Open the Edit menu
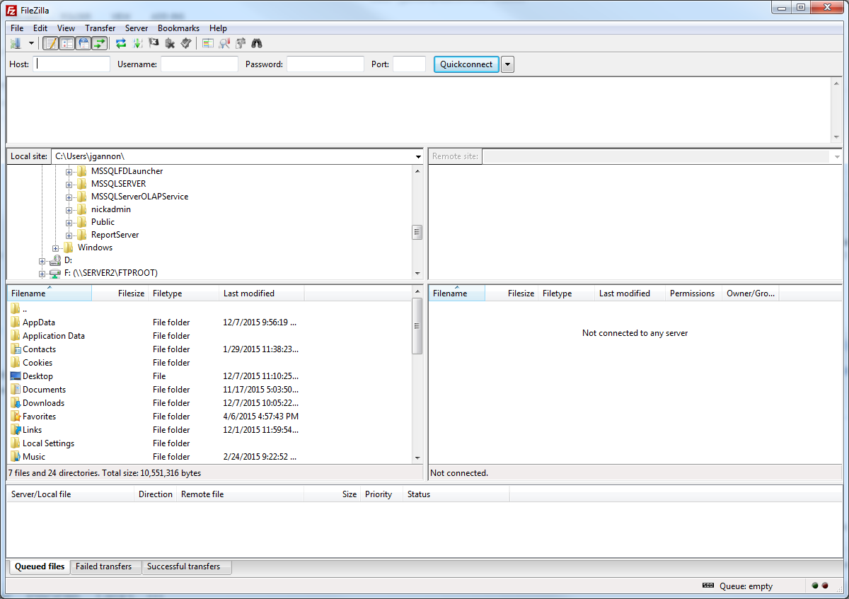This screenshot has width=849, height=599. [x=40, y=28]
